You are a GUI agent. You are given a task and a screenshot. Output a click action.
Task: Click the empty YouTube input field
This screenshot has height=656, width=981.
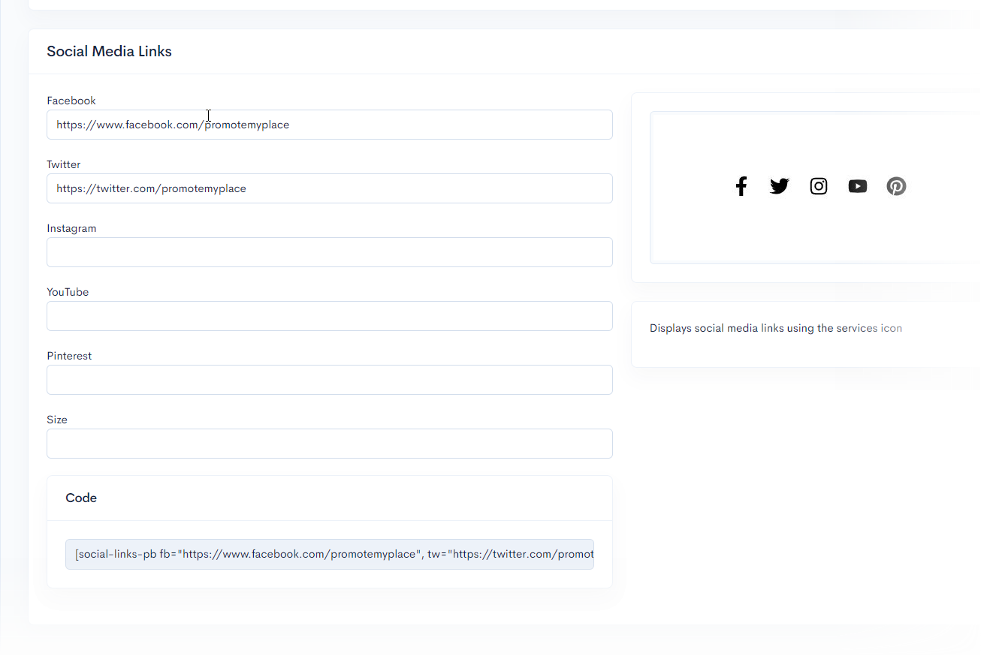point(329,316)
